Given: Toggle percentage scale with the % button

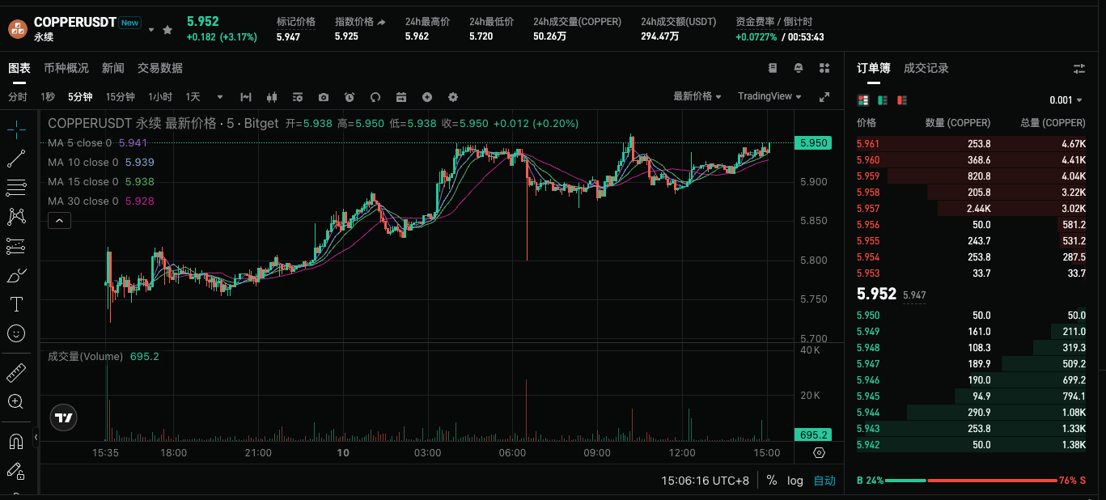Looking at the screenshot, I should click(x=771, y=480).
